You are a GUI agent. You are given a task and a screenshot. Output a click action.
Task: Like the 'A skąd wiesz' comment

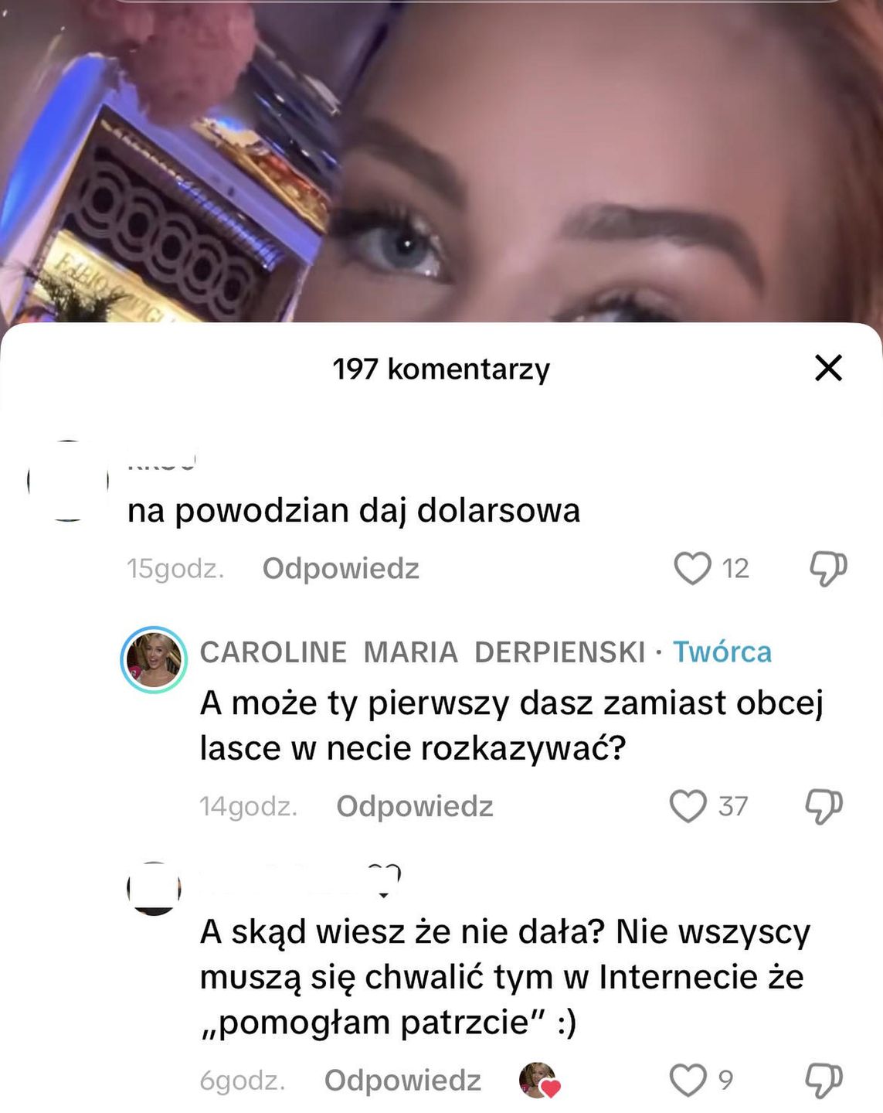688,1080
